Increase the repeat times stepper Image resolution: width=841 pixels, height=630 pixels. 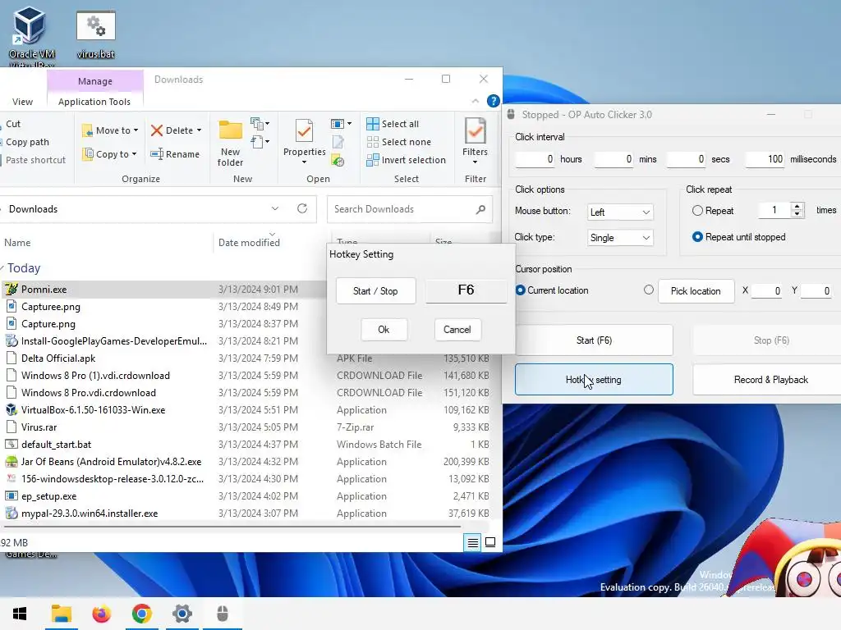pyautogui.click(x=797, y=206)
